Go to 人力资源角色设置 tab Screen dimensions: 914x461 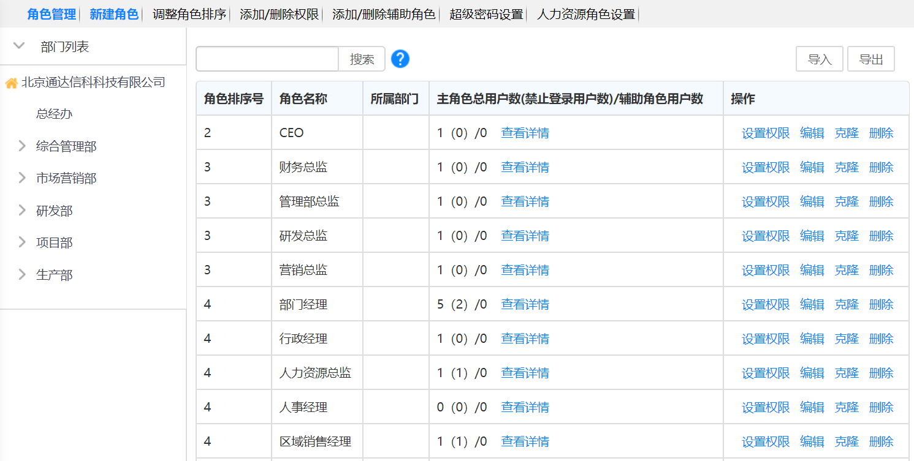pos(586,14)
